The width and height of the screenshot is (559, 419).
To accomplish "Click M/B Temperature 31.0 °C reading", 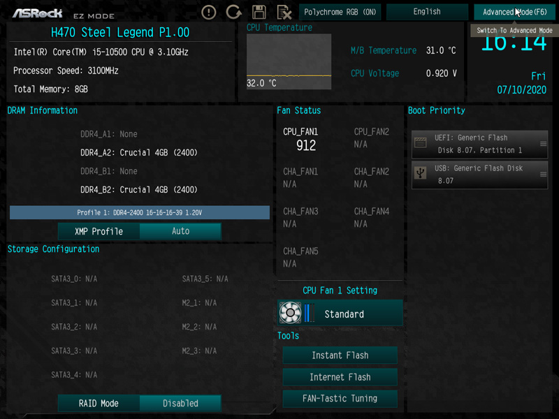I will [403, 50].
